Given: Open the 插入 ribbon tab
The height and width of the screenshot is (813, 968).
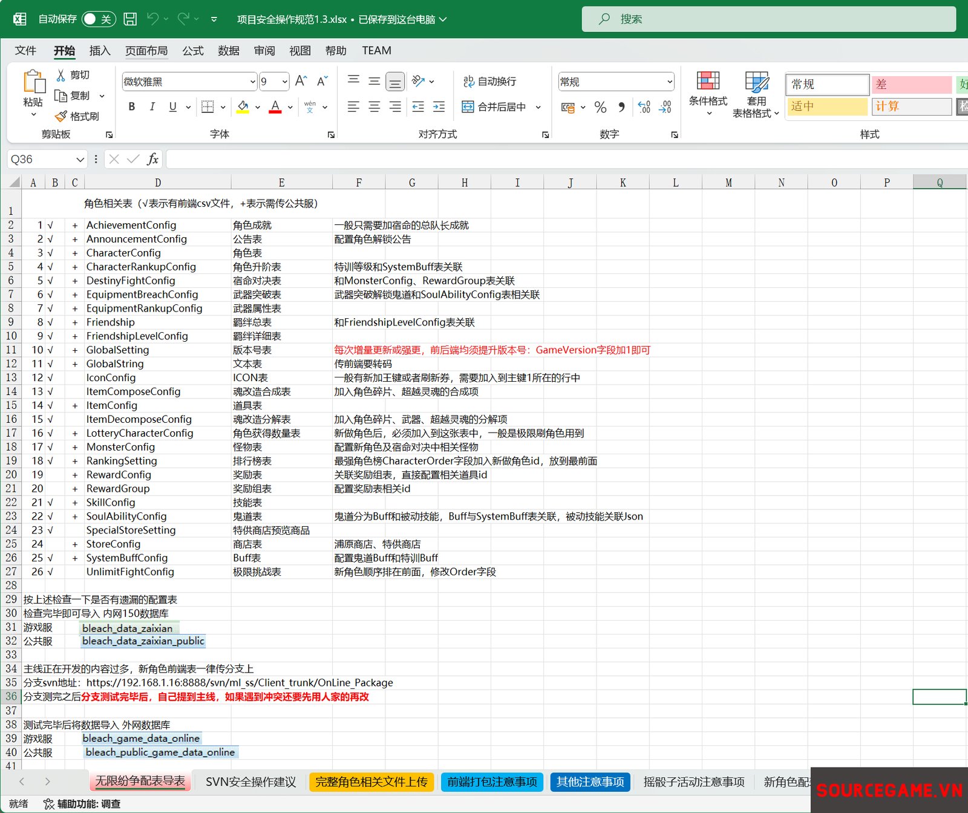Looking at the screenshot, I should pyautogui.click(x=100, y=51).
